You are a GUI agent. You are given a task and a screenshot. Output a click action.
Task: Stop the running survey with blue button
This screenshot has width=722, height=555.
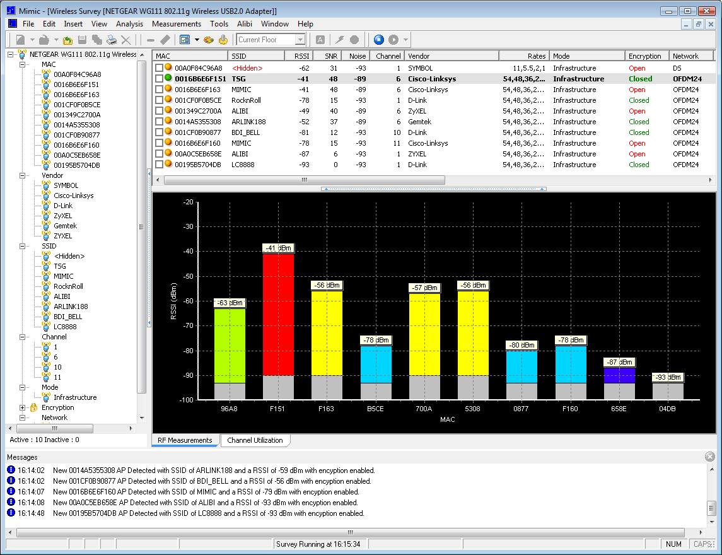pos(378,40)
